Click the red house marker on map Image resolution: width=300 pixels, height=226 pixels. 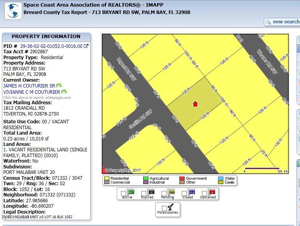(x=195, y=104)
